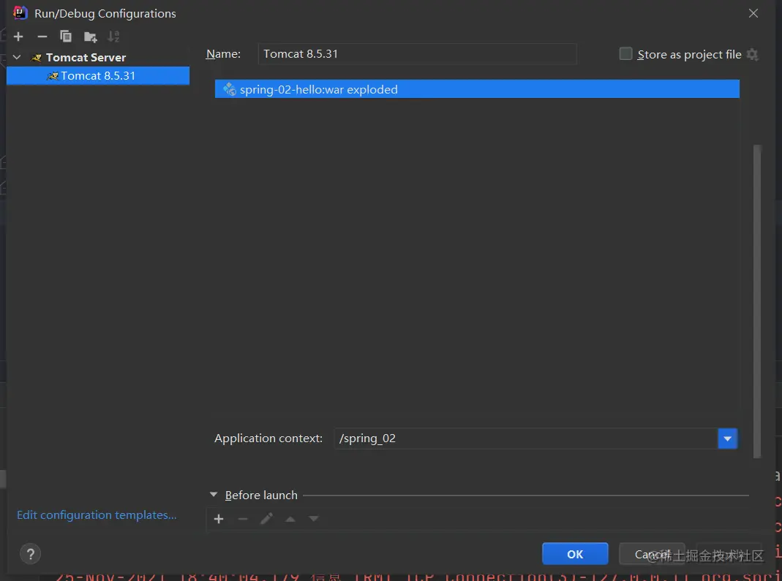Collapse the Before launch section
Screen dimensions: 782x581
tap(214, 495)
